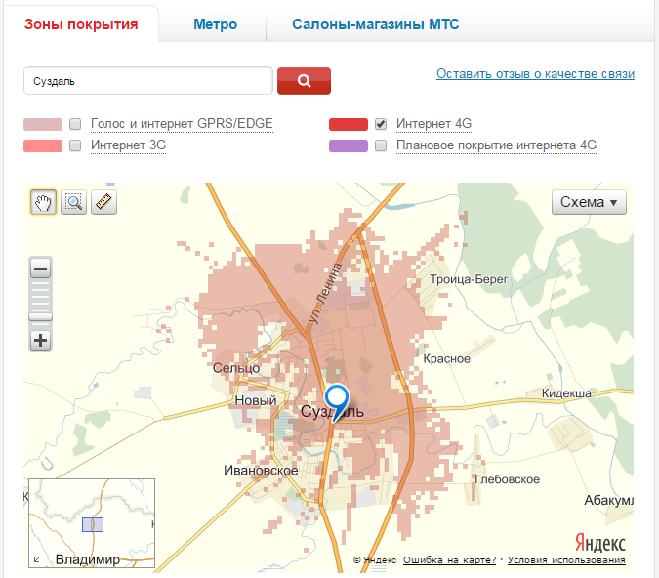Select the ruler distance tool
The image size is (659, 578).
[x=103, y=202]
